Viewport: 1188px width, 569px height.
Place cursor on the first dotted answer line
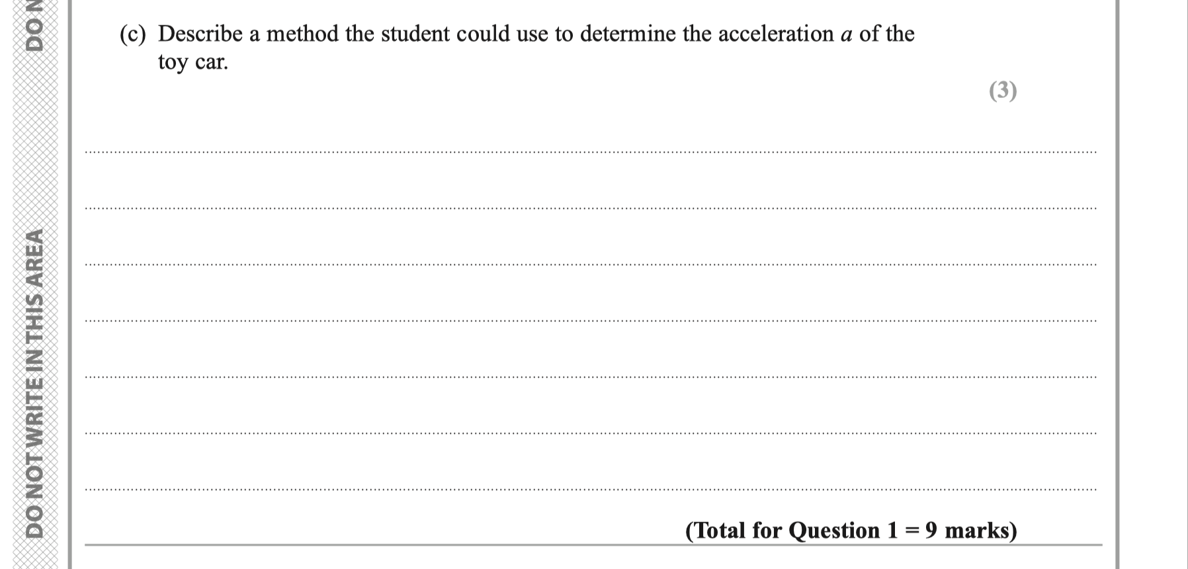click(x=590, y=152)
